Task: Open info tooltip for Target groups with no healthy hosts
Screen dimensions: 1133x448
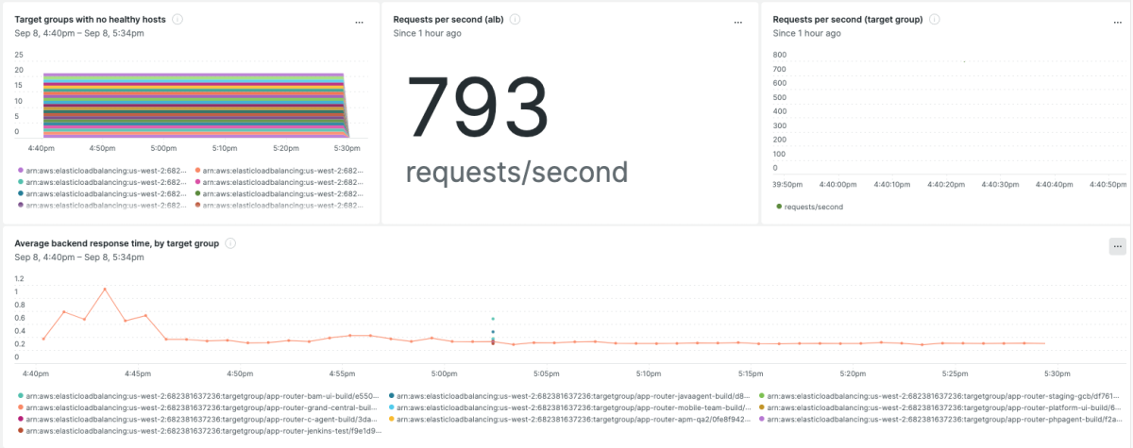Action: click(178, 20)
